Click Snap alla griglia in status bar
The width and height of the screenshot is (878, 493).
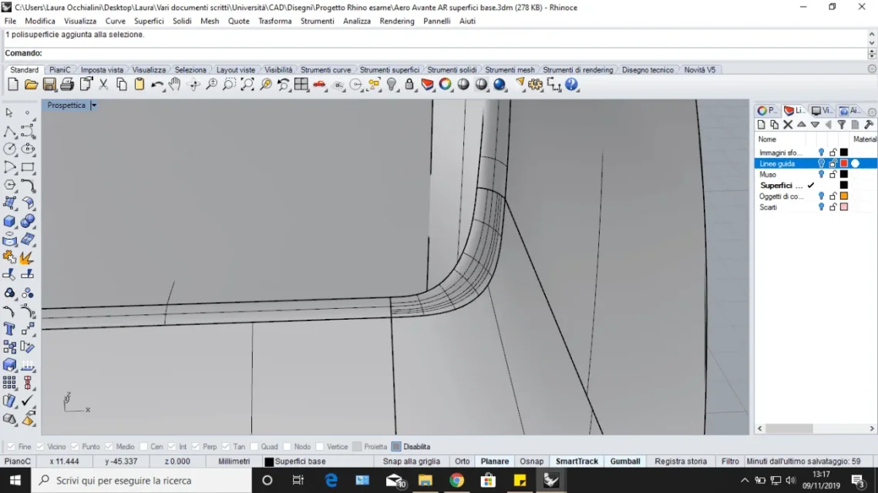click(412, 461)
